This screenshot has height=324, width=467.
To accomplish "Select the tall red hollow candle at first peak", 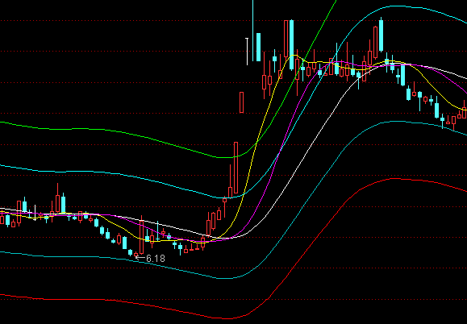I will pos(286,39).
